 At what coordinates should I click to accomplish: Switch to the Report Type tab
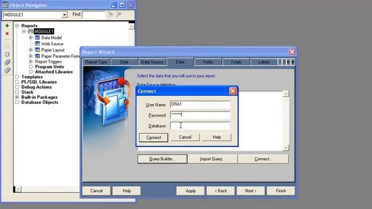pos(96,62)
